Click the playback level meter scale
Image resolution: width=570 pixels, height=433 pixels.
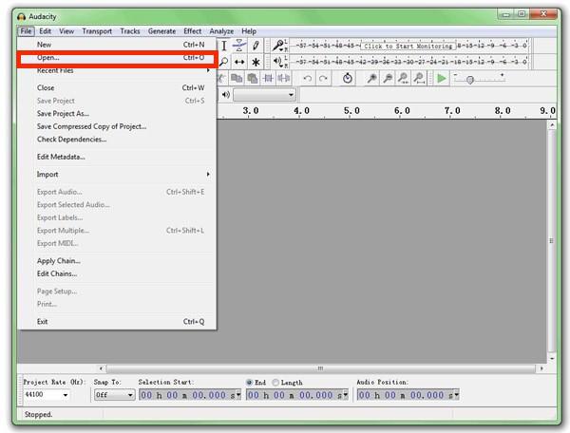pyautogui.click(x=408, y=62)
